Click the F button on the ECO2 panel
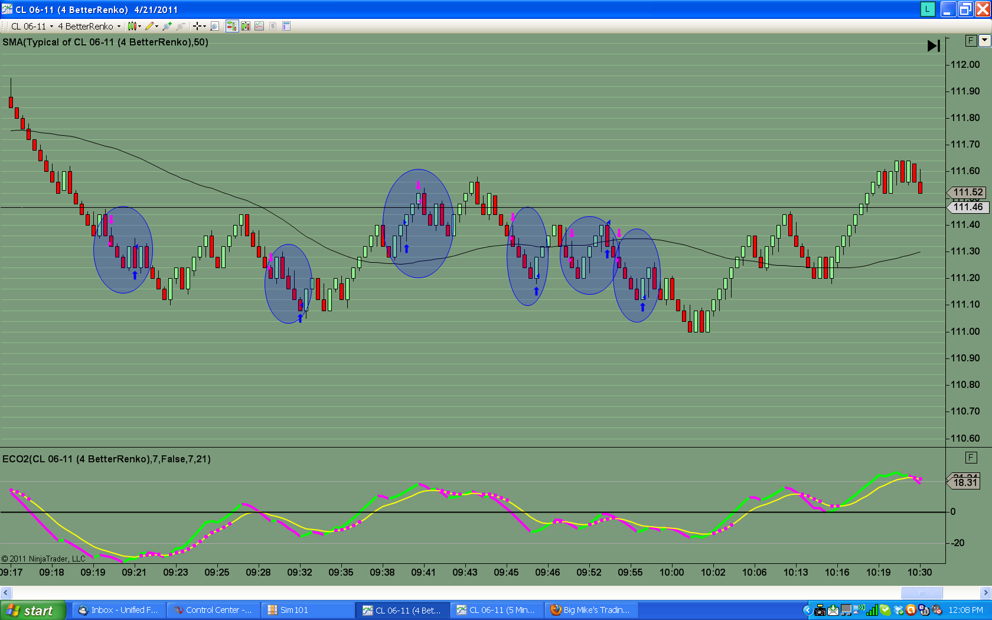992x620 pixels. point(971,458)
